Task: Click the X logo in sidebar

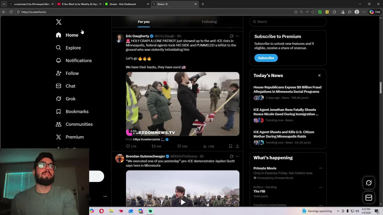Action: 59,22
